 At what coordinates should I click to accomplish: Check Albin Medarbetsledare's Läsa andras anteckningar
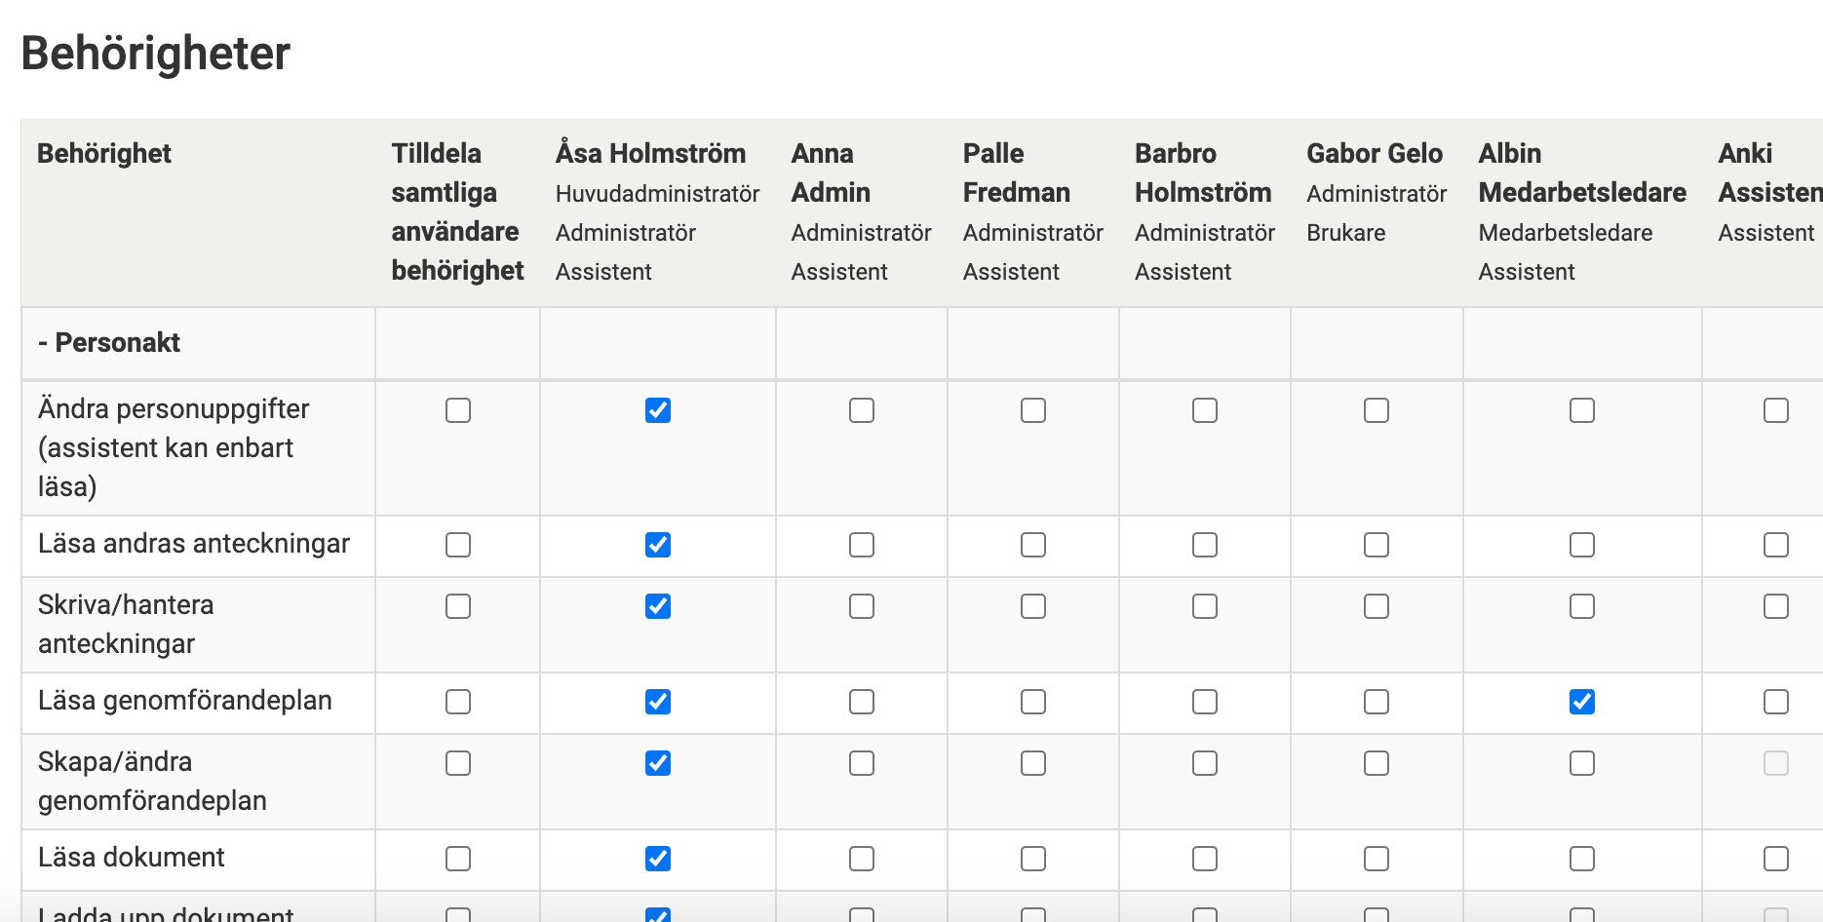(x=1581, y=545)
